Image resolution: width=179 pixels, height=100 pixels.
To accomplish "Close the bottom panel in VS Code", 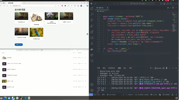I will click(x=176, y=68).
